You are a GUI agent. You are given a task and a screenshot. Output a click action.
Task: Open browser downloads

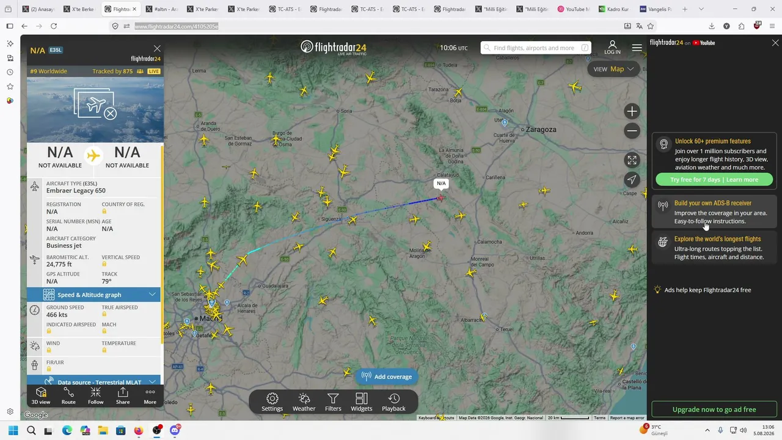click(712, 26)
